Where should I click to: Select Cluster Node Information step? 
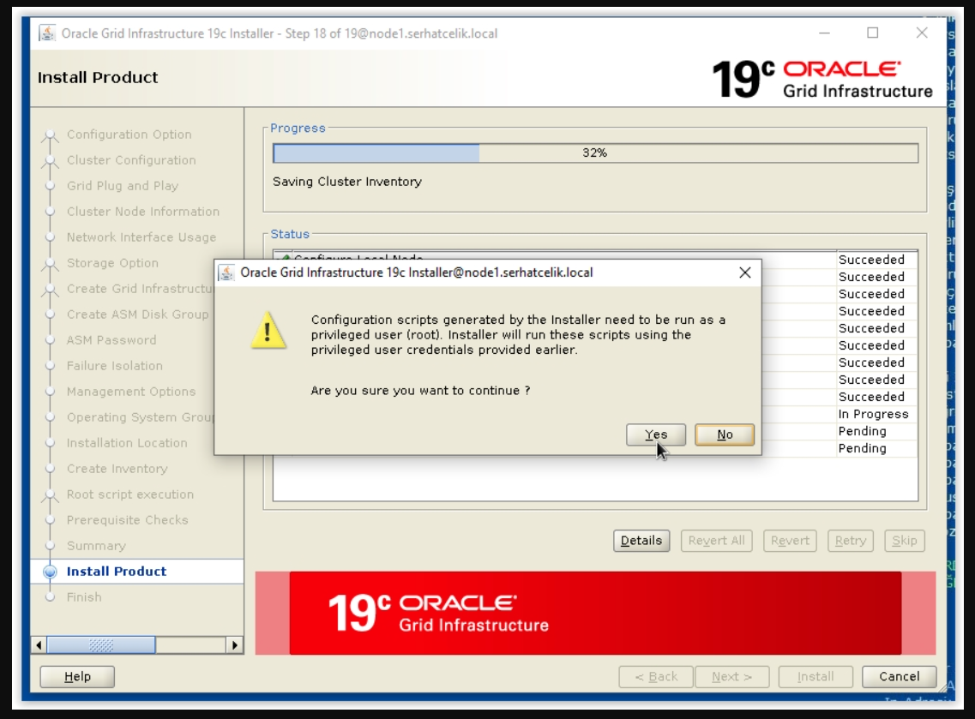pyautogui.click(x=143, y=212)
